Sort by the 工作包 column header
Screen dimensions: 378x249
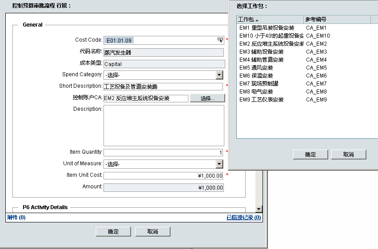click(x=270, y=19)
